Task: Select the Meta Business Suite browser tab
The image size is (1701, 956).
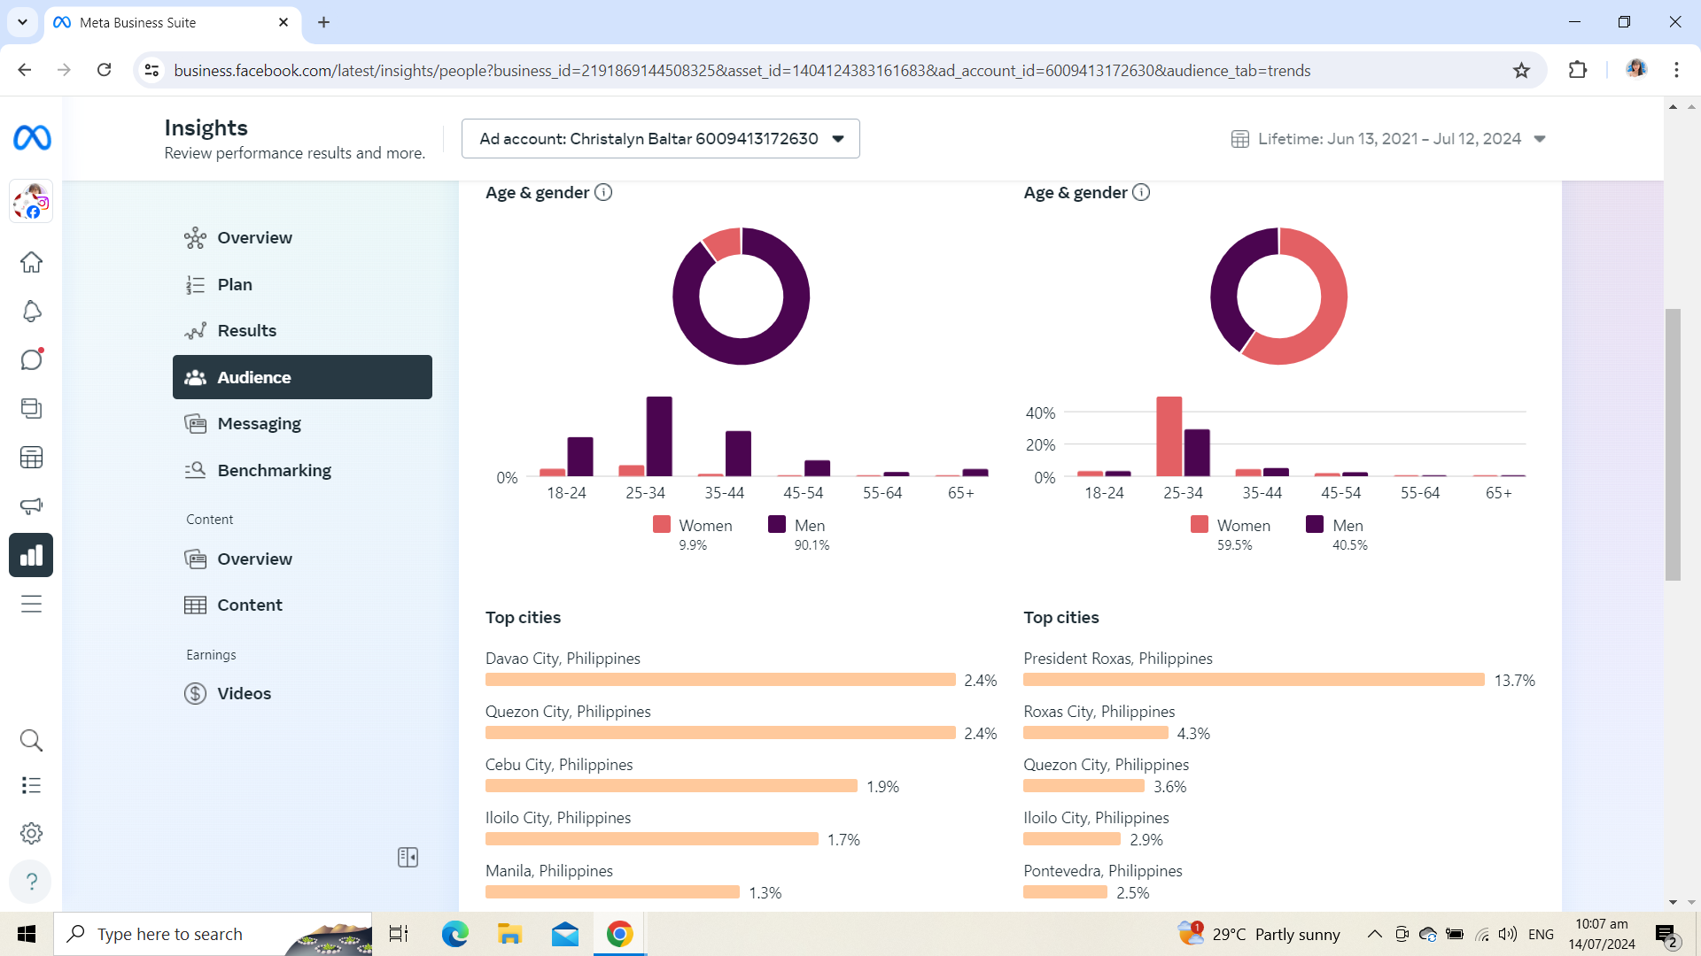Action: click(x=173, y=22)
